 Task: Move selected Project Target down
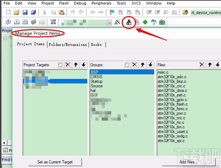pos(84,65)
